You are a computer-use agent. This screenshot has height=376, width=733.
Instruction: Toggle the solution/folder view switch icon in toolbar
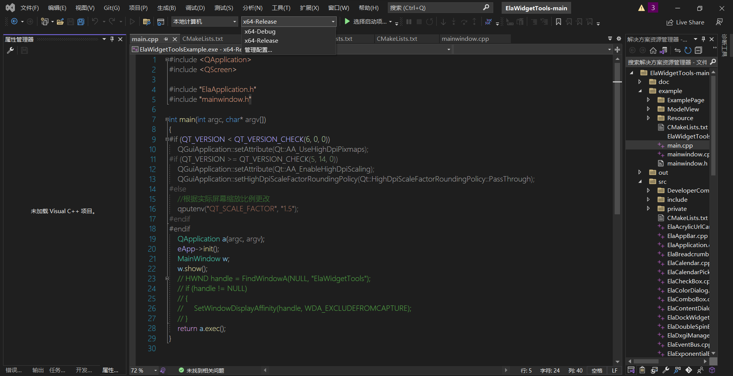161,22
